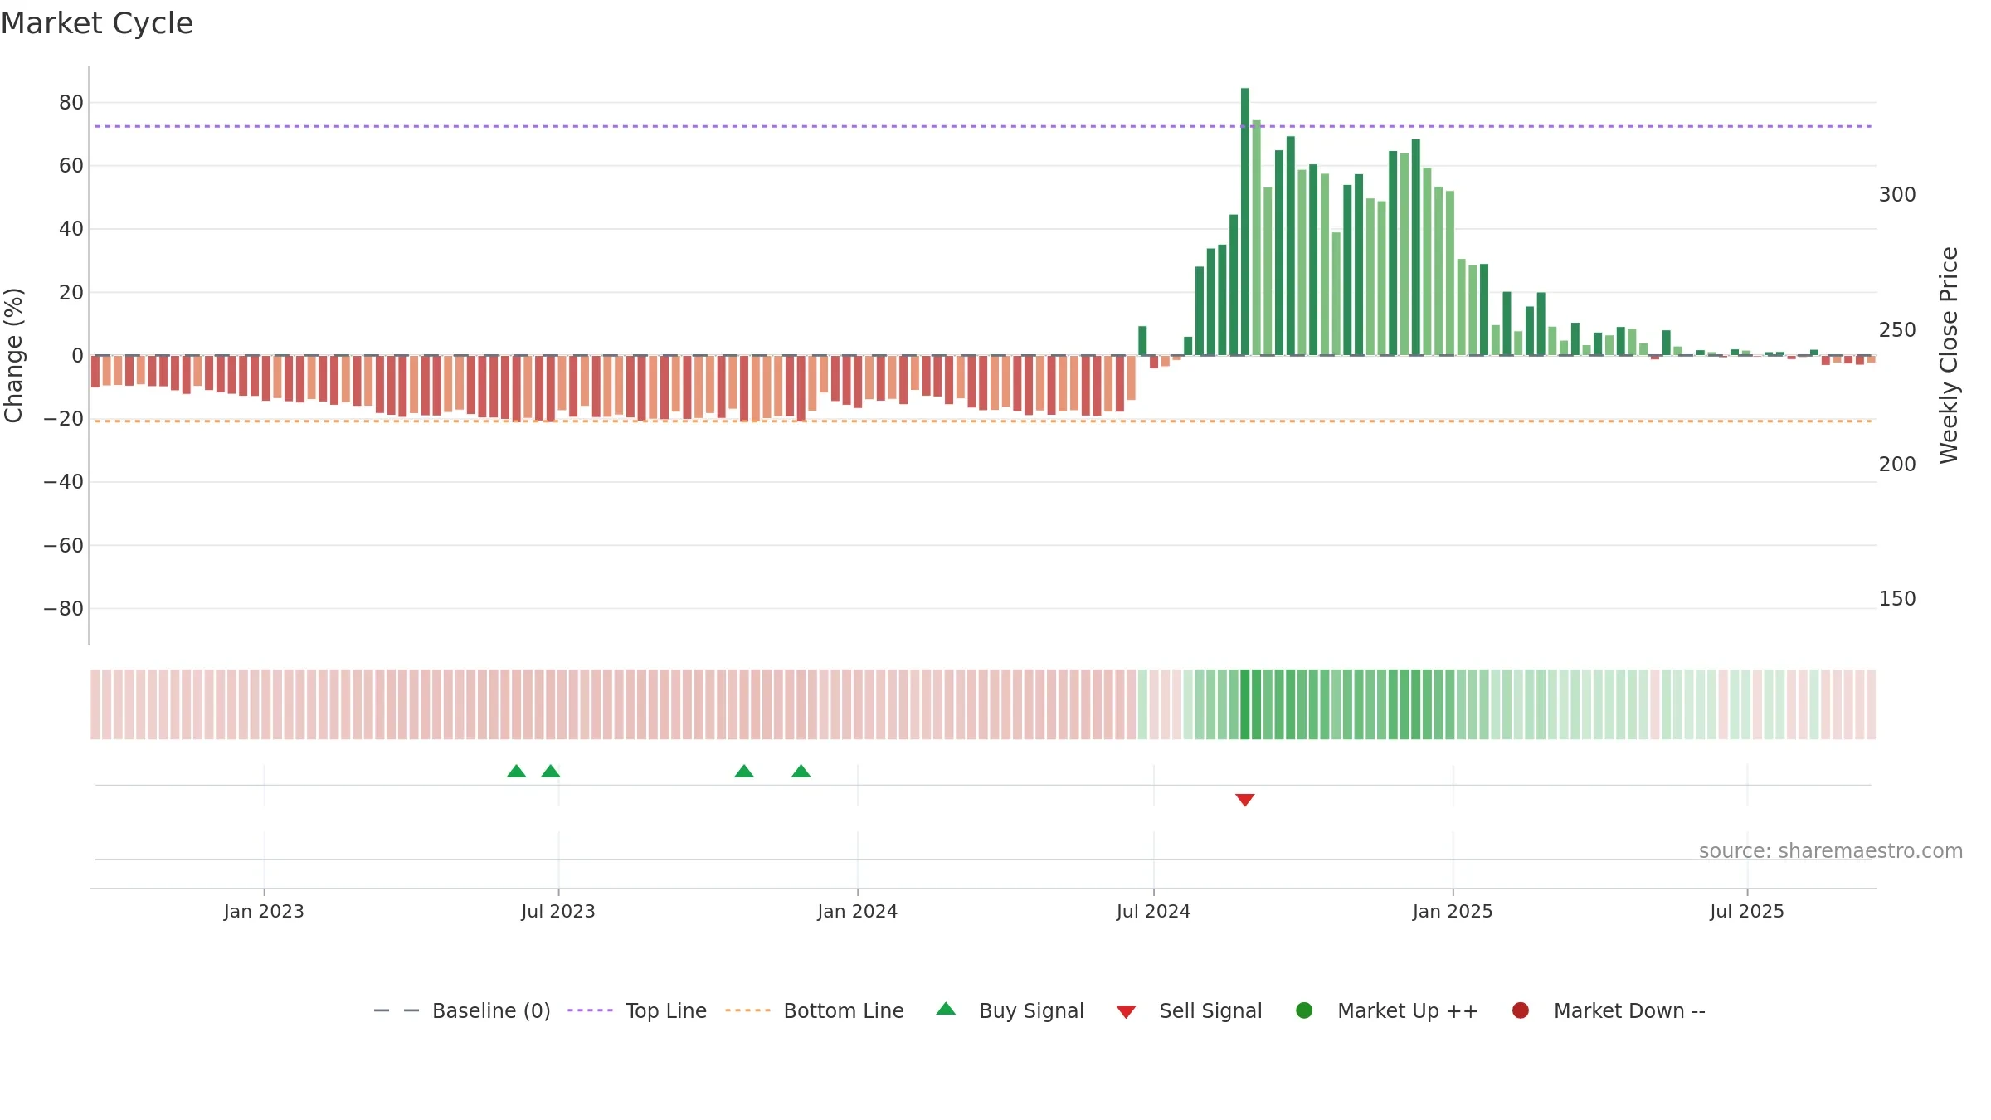Select the buy signal triangle closest to Jul 2023
This screenshot has height=1120, width=1991.
point(551,771)
